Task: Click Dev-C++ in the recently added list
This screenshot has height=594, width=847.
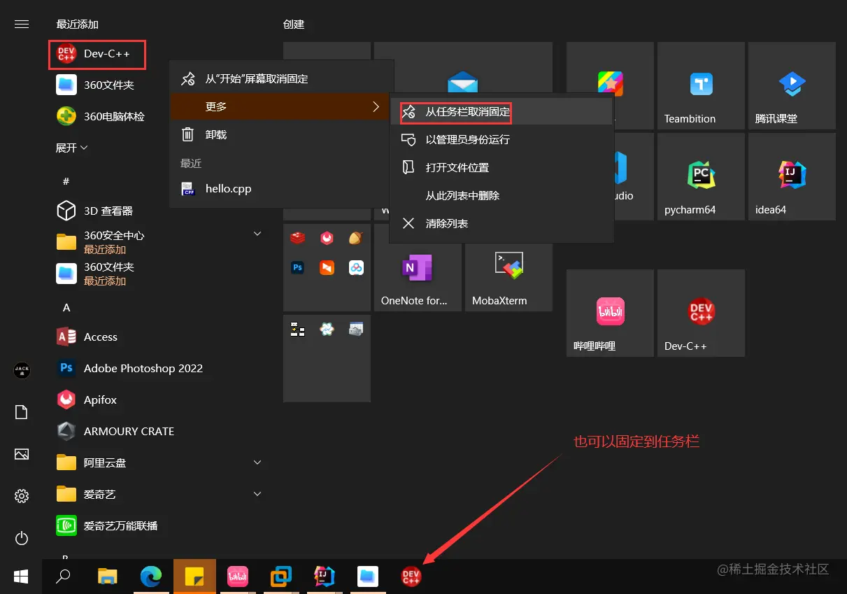Action: 97,54
